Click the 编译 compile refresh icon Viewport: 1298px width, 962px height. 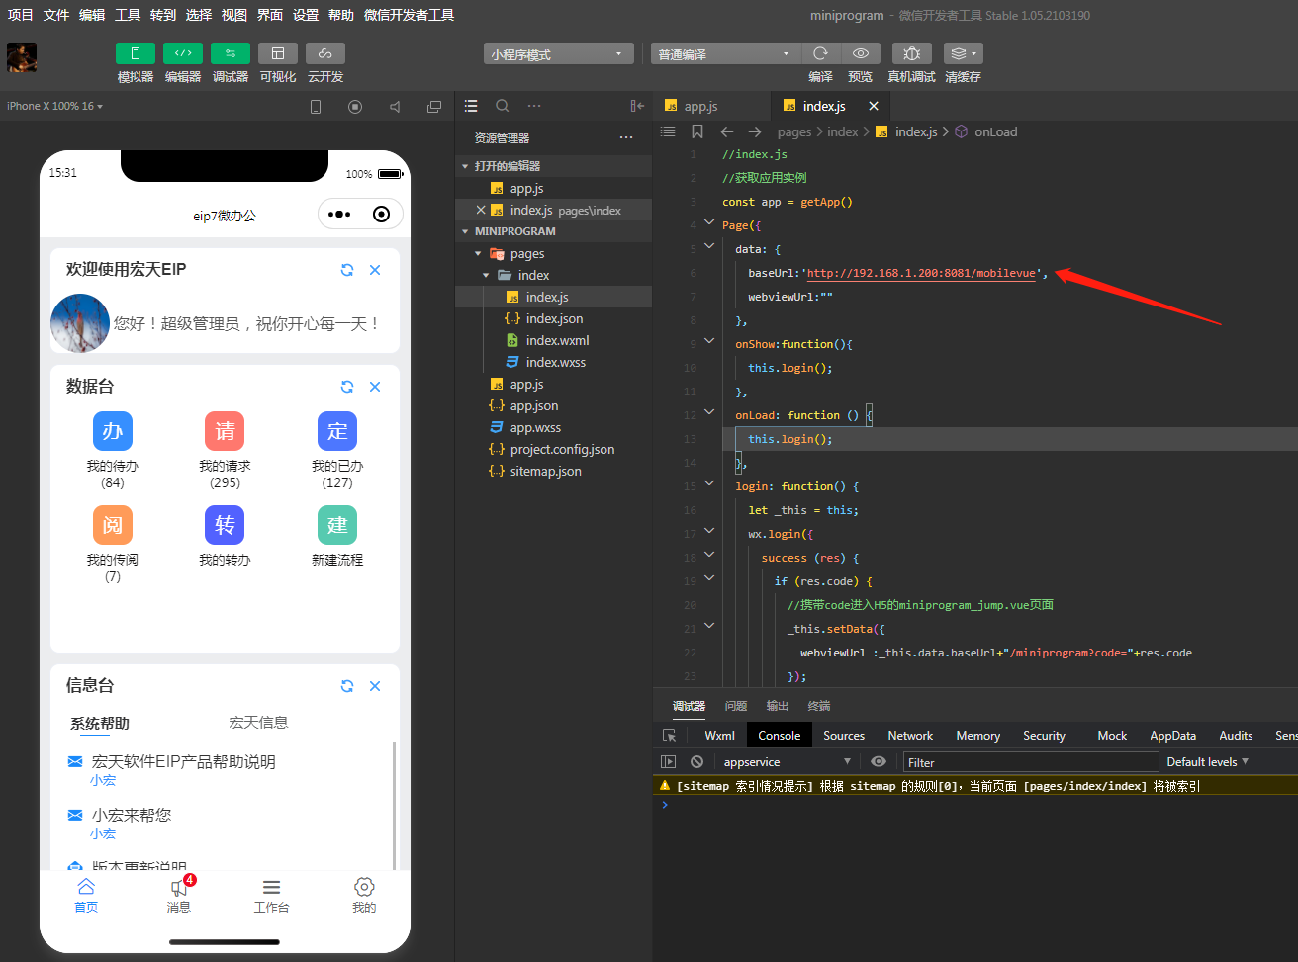(820, 54)
